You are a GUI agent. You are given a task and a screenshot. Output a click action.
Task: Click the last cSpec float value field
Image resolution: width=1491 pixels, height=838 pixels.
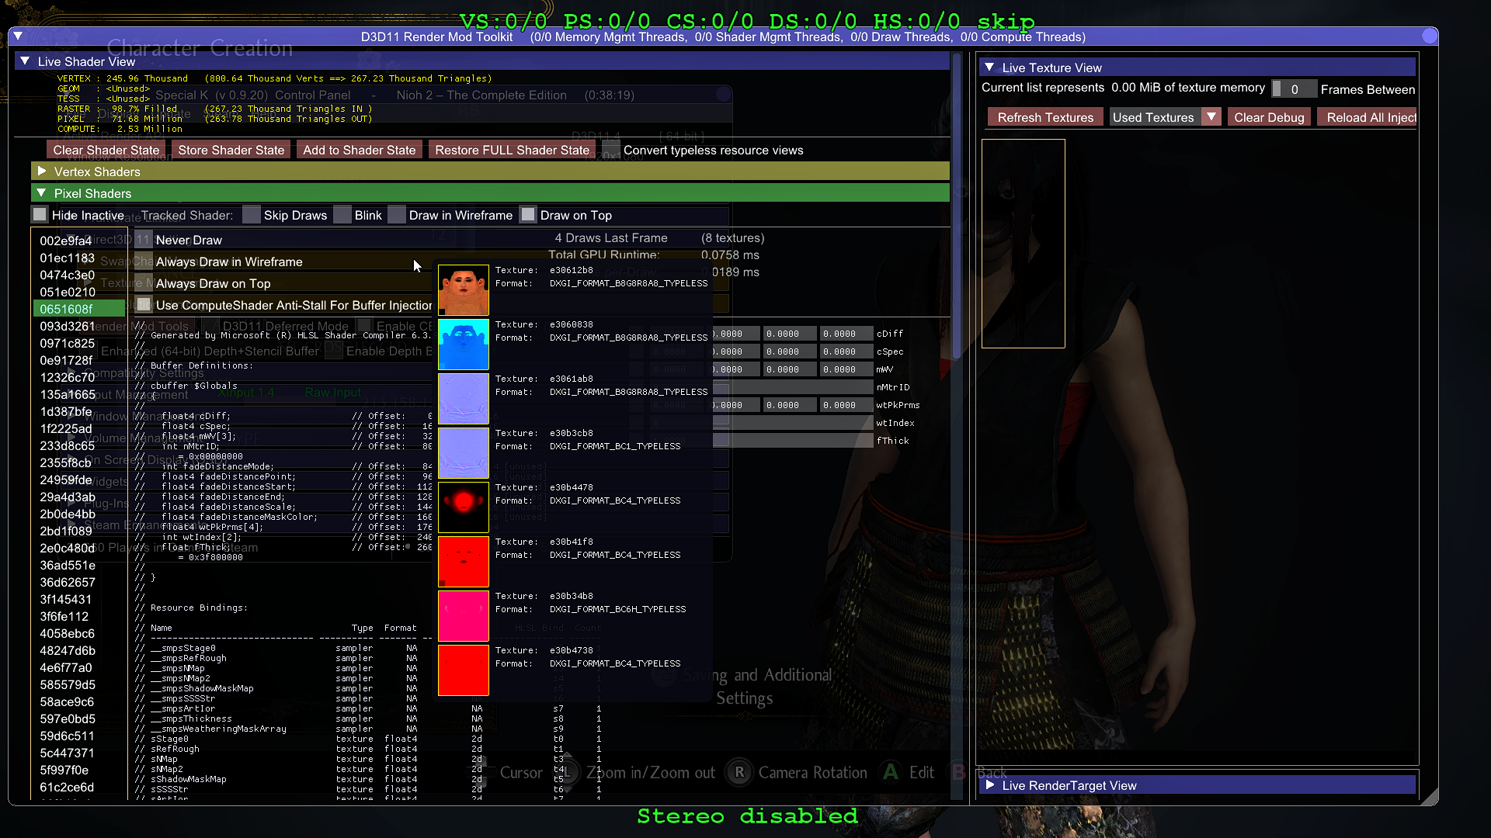pos(845,351)
